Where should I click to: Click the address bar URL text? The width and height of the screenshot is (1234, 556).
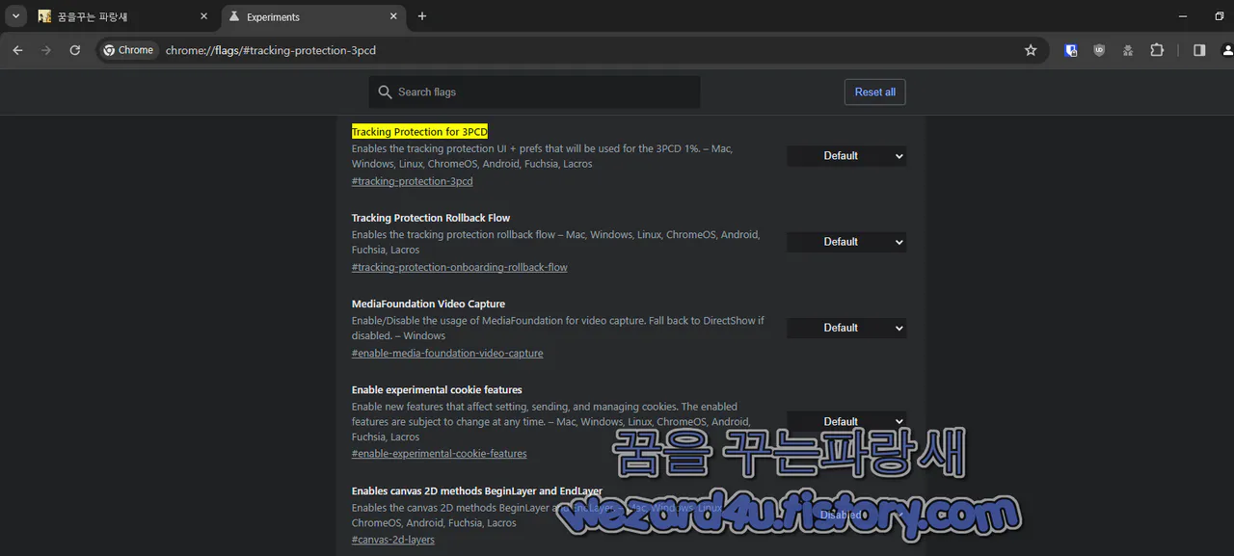coord(270,50)
